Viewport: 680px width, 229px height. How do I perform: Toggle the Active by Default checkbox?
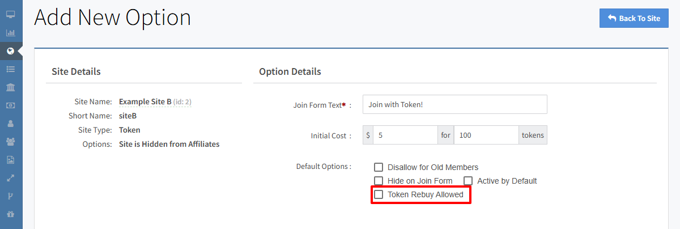(468, 181)
